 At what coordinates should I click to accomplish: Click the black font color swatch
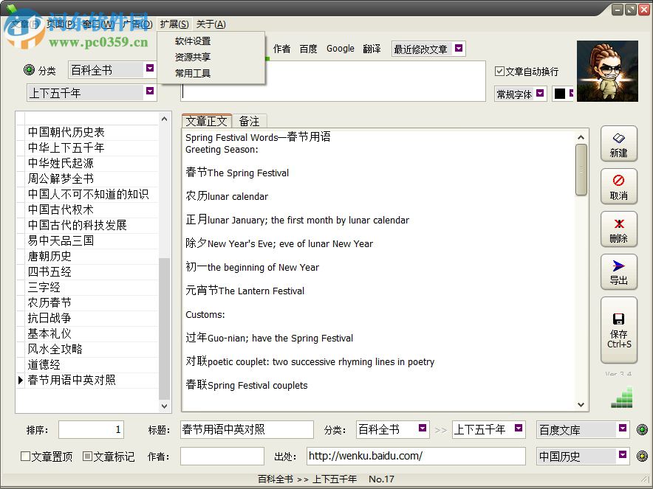tap(560, 94)
